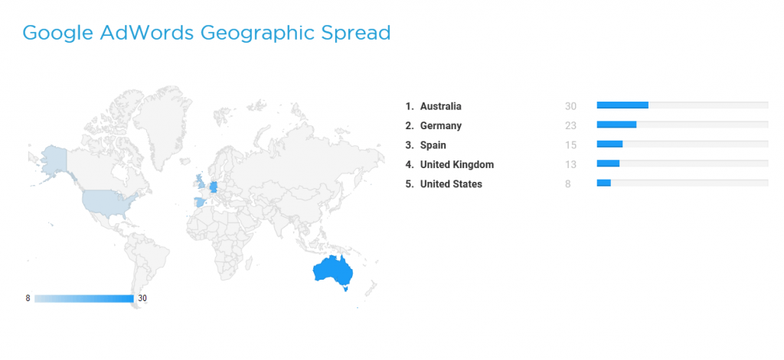The width and height of the screenshot is (784, 360).
Task: Select Germany highlighted on the map
Action: tap(214, 187)
